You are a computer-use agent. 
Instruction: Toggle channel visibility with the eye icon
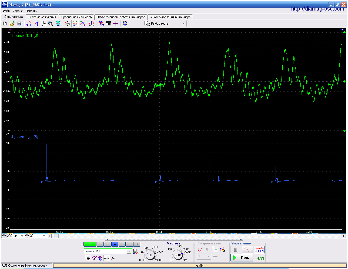pyautogui.click(x=88, y=258)
